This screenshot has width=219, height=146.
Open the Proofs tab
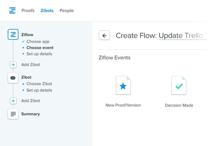[x=28, y=11]
